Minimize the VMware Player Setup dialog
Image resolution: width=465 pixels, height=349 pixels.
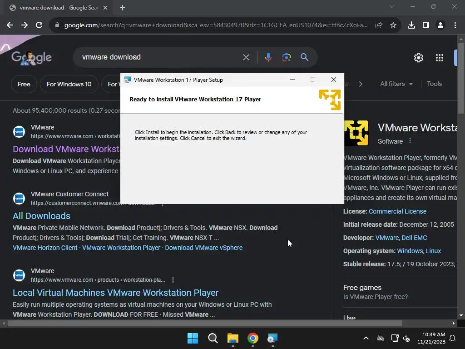click(292, 80)
